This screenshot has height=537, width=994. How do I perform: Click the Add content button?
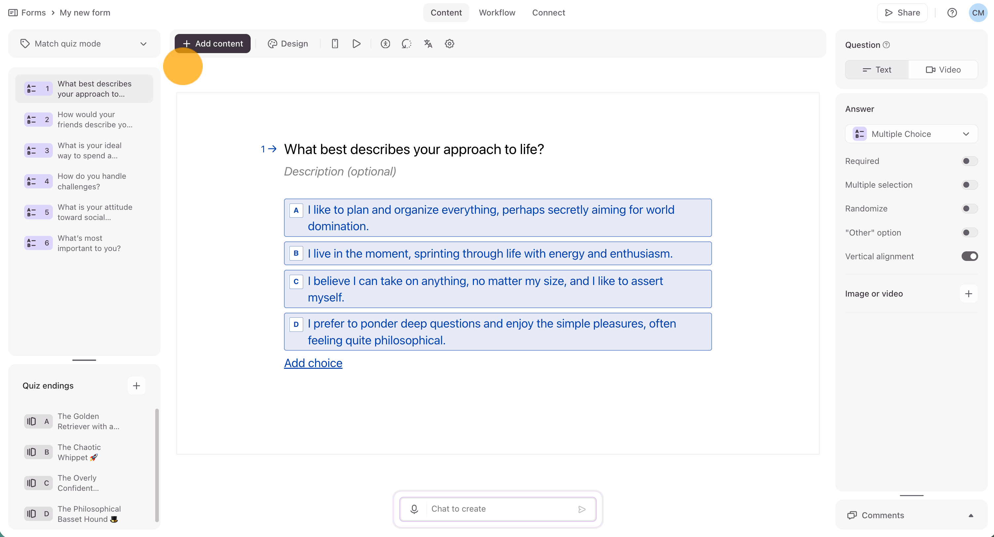(213, 44)
